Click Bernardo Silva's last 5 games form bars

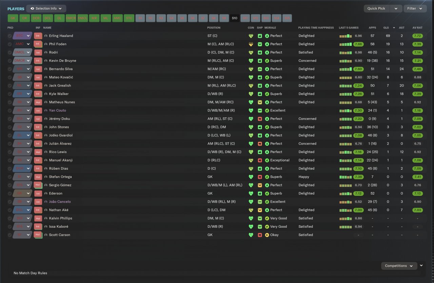coord(346,69)
